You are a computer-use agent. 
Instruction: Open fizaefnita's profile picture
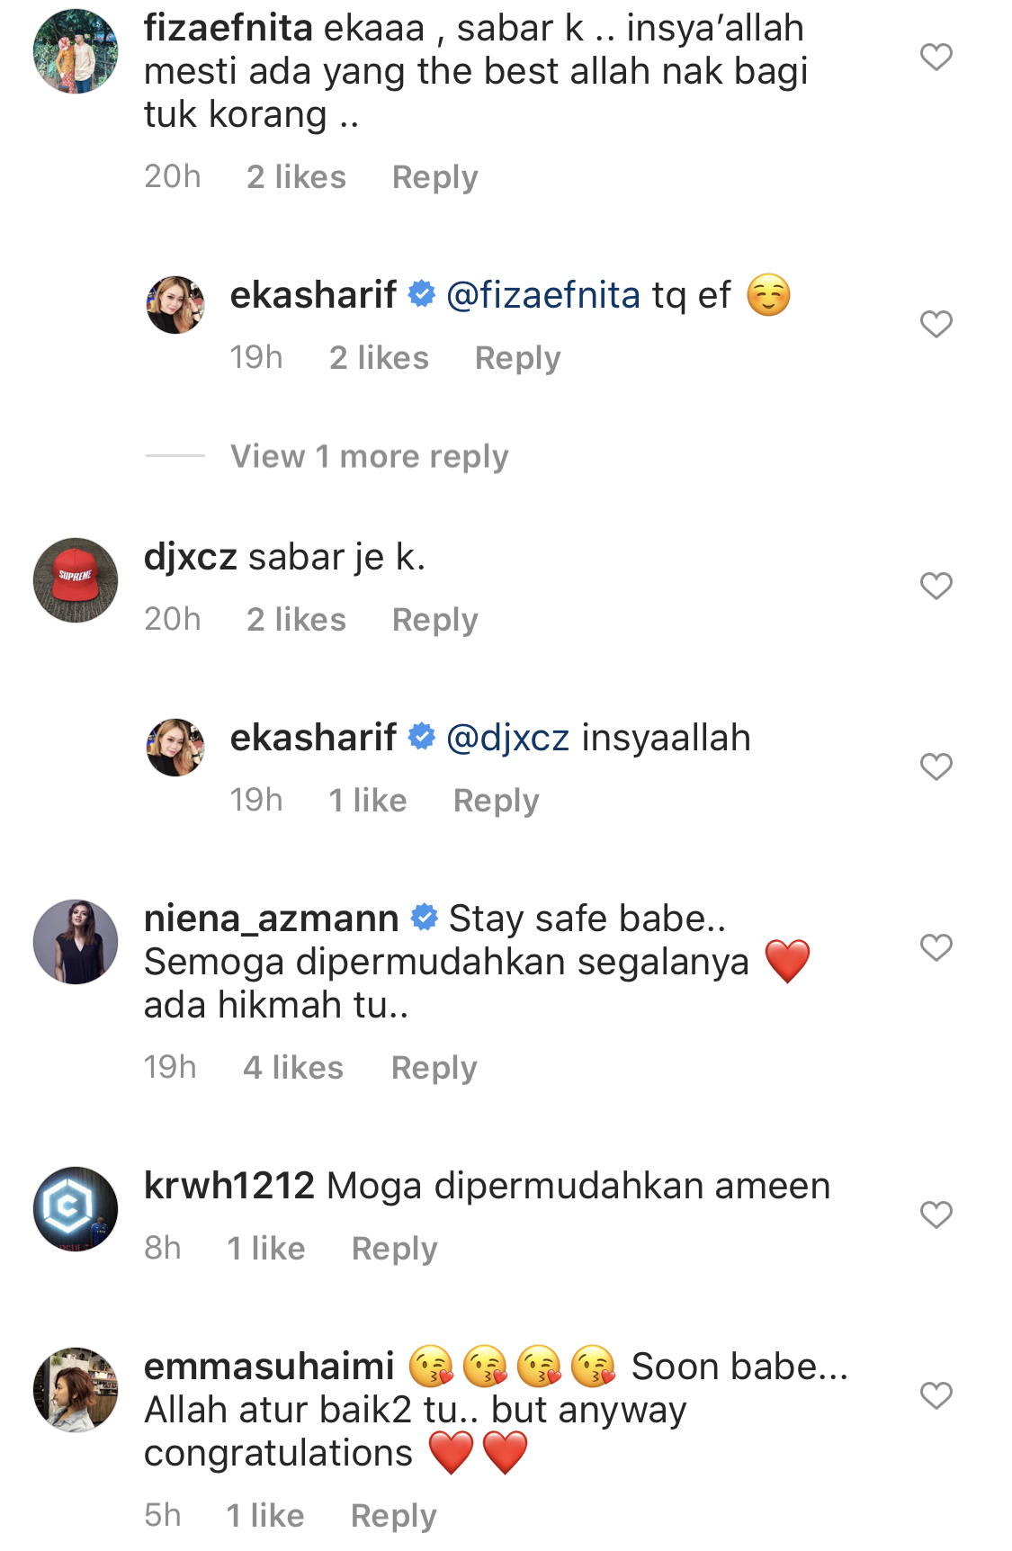click(x=76, y=51)
